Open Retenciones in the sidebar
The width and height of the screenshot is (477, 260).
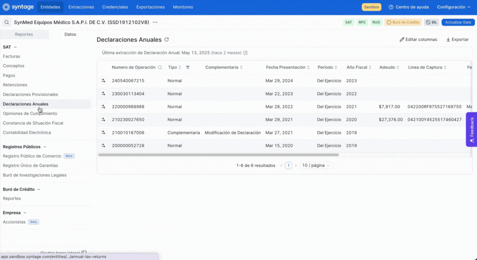tap(15, 85)
